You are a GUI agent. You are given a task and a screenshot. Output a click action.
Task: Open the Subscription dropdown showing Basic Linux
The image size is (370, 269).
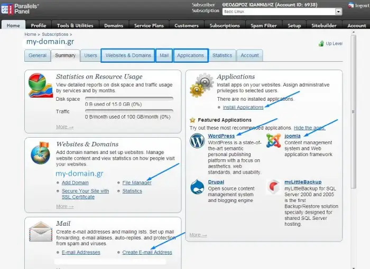point(282,11)
